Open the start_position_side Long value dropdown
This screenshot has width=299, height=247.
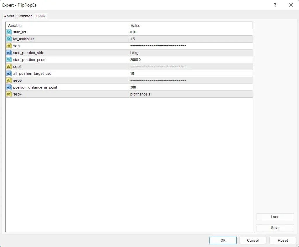[x=190, y=53]
